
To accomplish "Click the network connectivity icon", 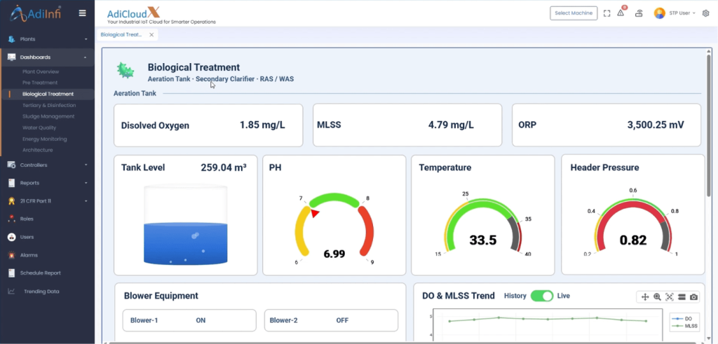I will tap(639, 13).
